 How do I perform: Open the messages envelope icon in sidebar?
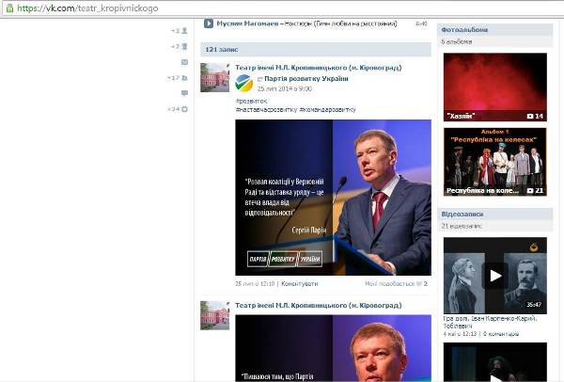184,62
